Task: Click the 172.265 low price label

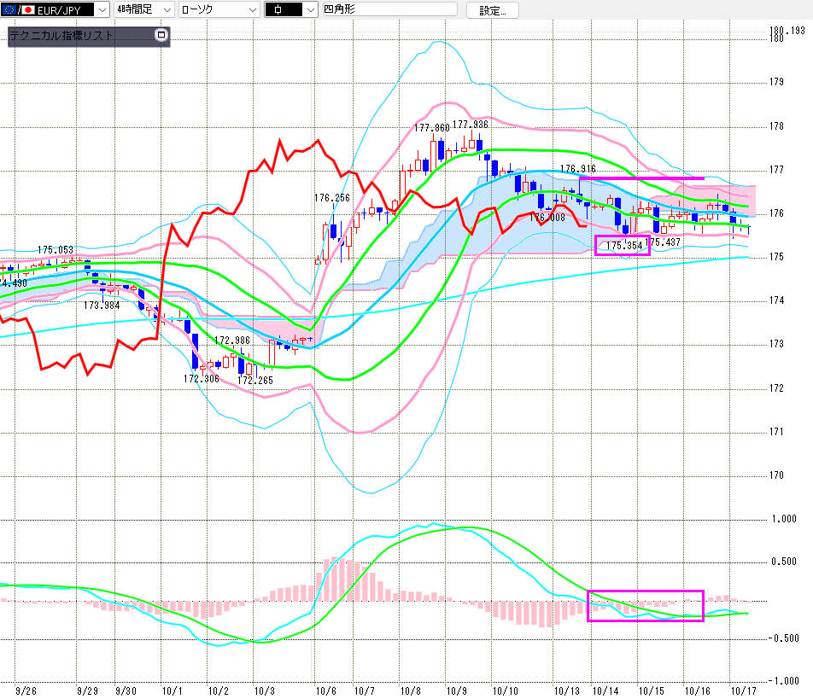Action: [255, 380]
